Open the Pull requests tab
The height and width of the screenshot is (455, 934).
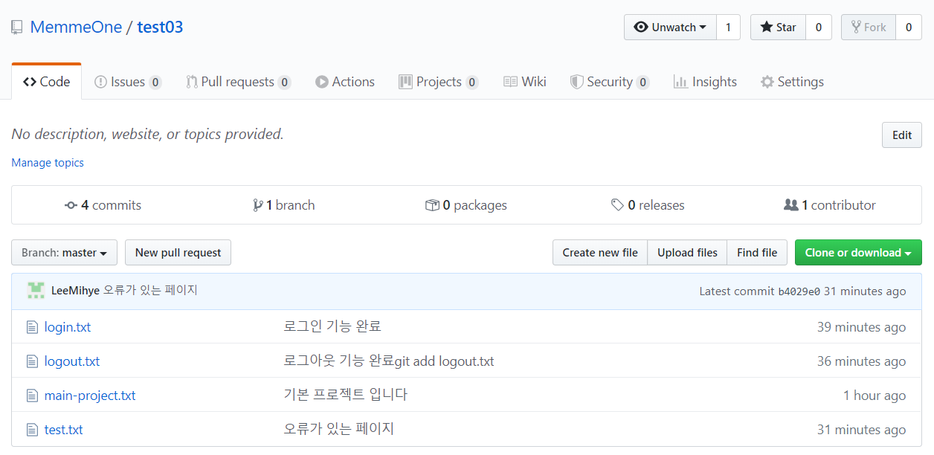pyautogui.click(x=238, y=82)
